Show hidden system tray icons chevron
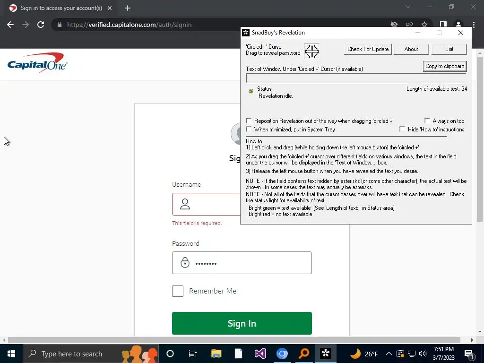 389,354
